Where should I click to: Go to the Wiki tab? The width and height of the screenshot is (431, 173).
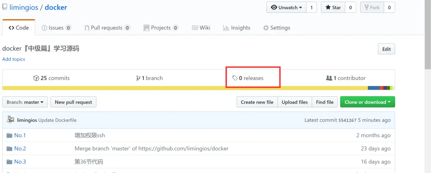pos(201,28)
